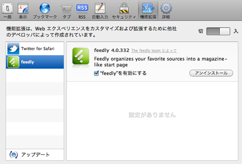Screen dimensions: 242x164
Task: Select Twitter for Safari in extension list
Action: pos(35,48)
